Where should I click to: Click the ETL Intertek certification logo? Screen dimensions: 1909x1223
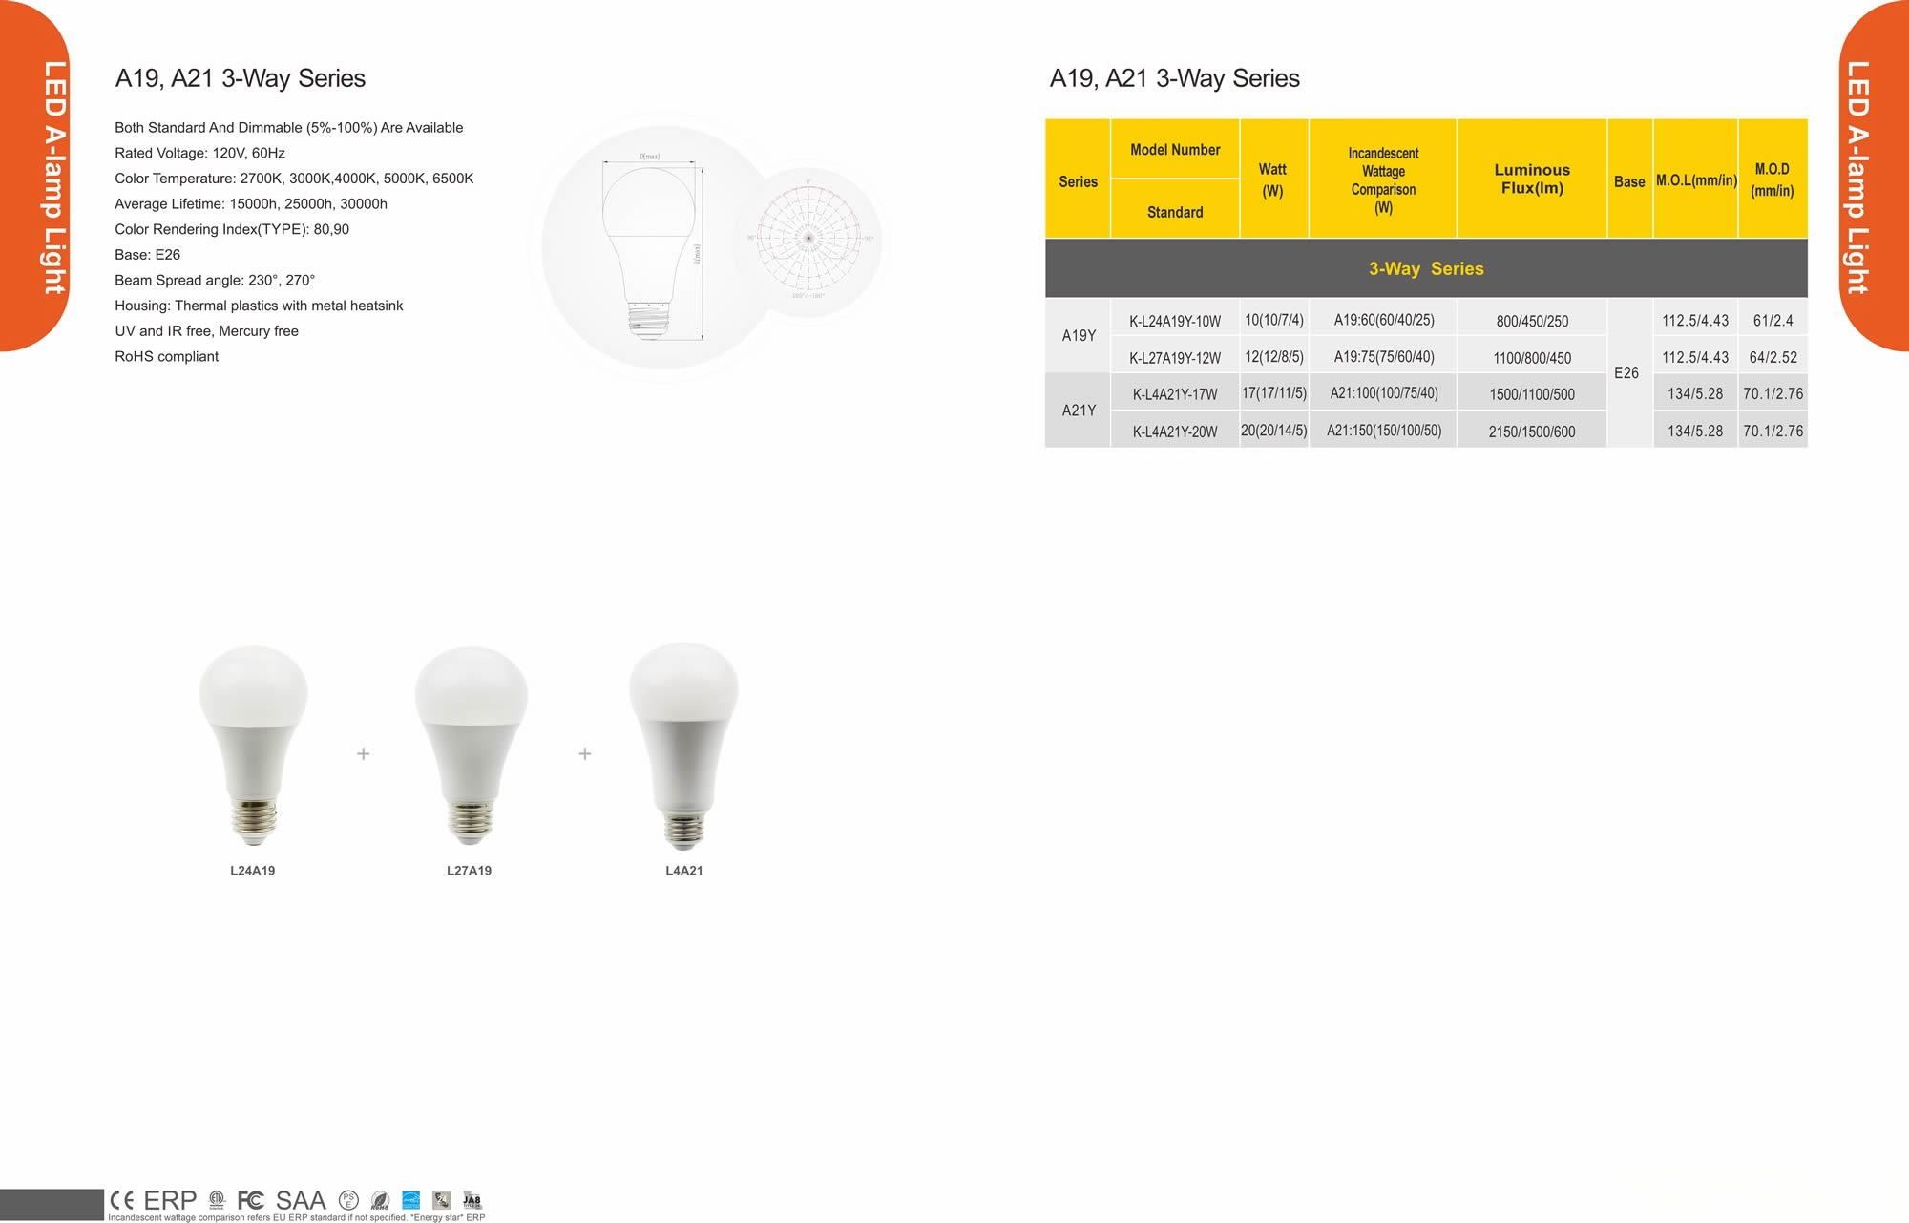(217, 1200)
